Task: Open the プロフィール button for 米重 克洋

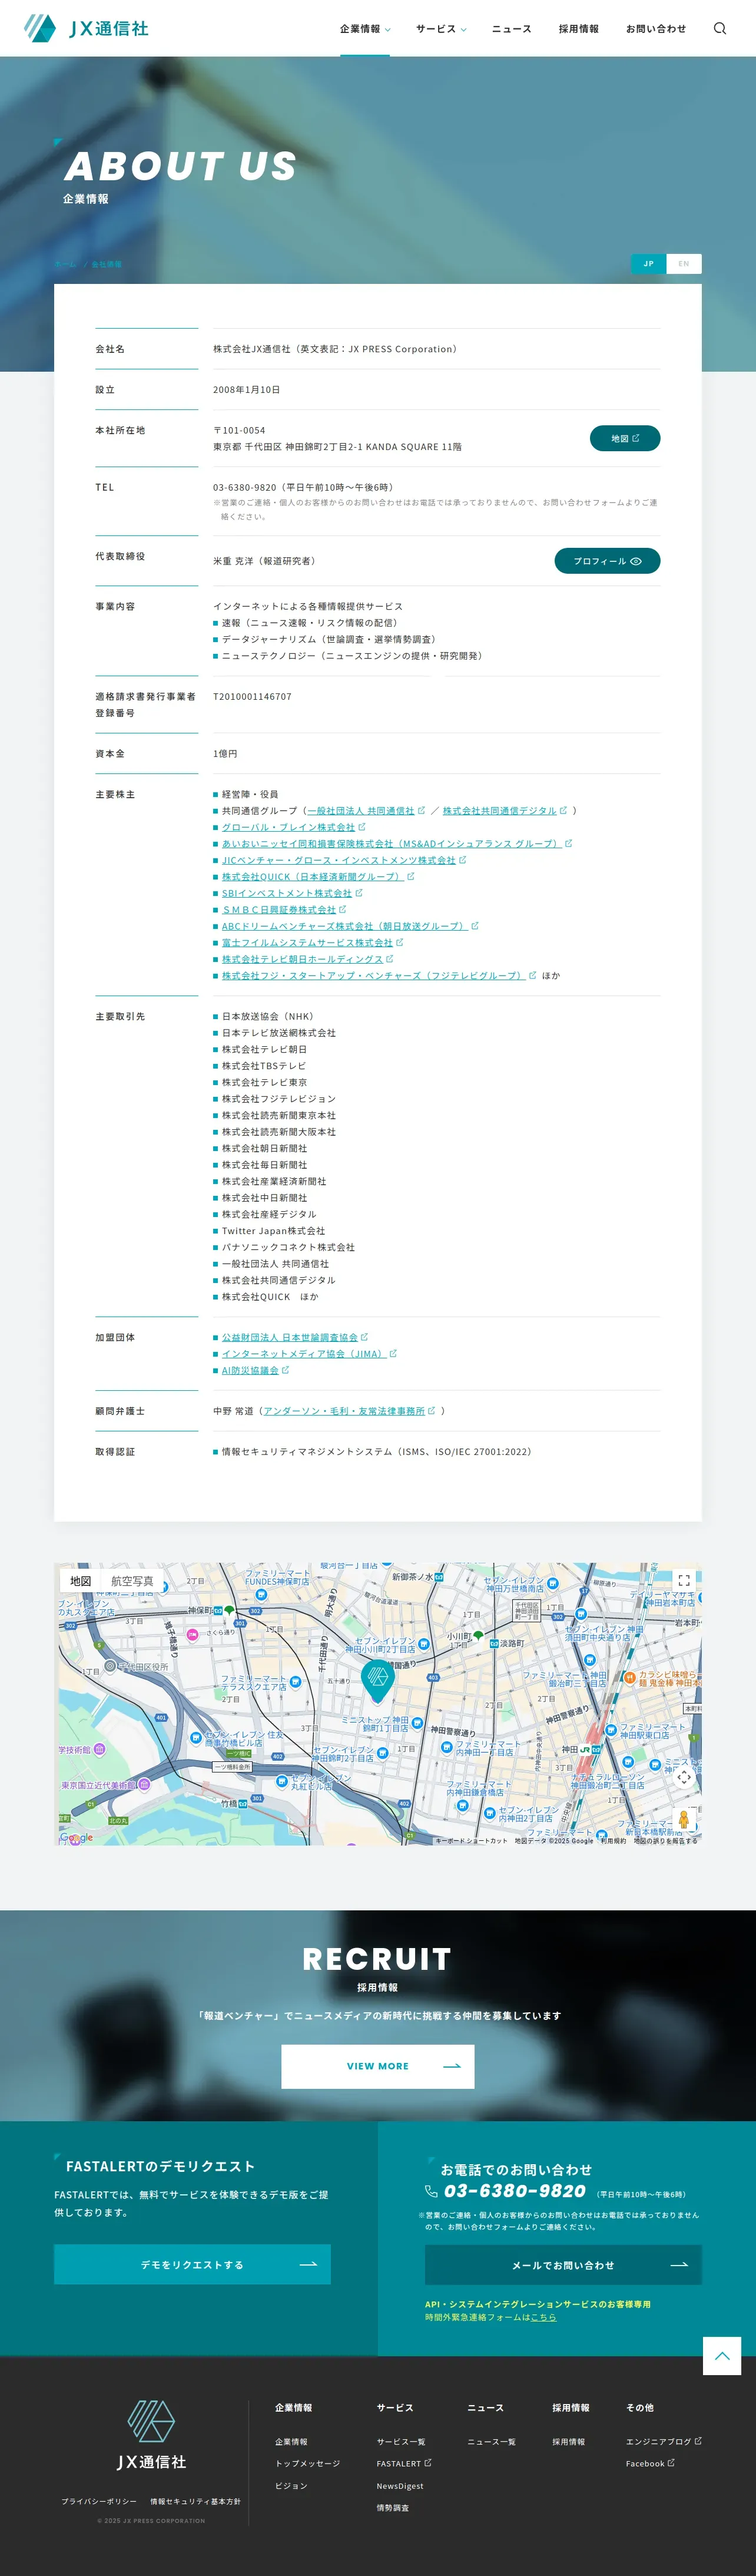Action: tap(607, 561)
